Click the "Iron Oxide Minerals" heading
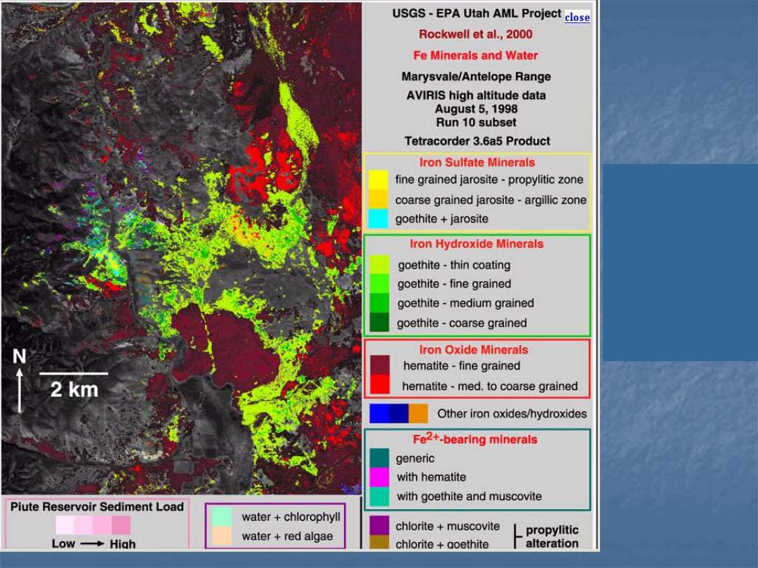The image size is (758, 568). pos(474,350)
